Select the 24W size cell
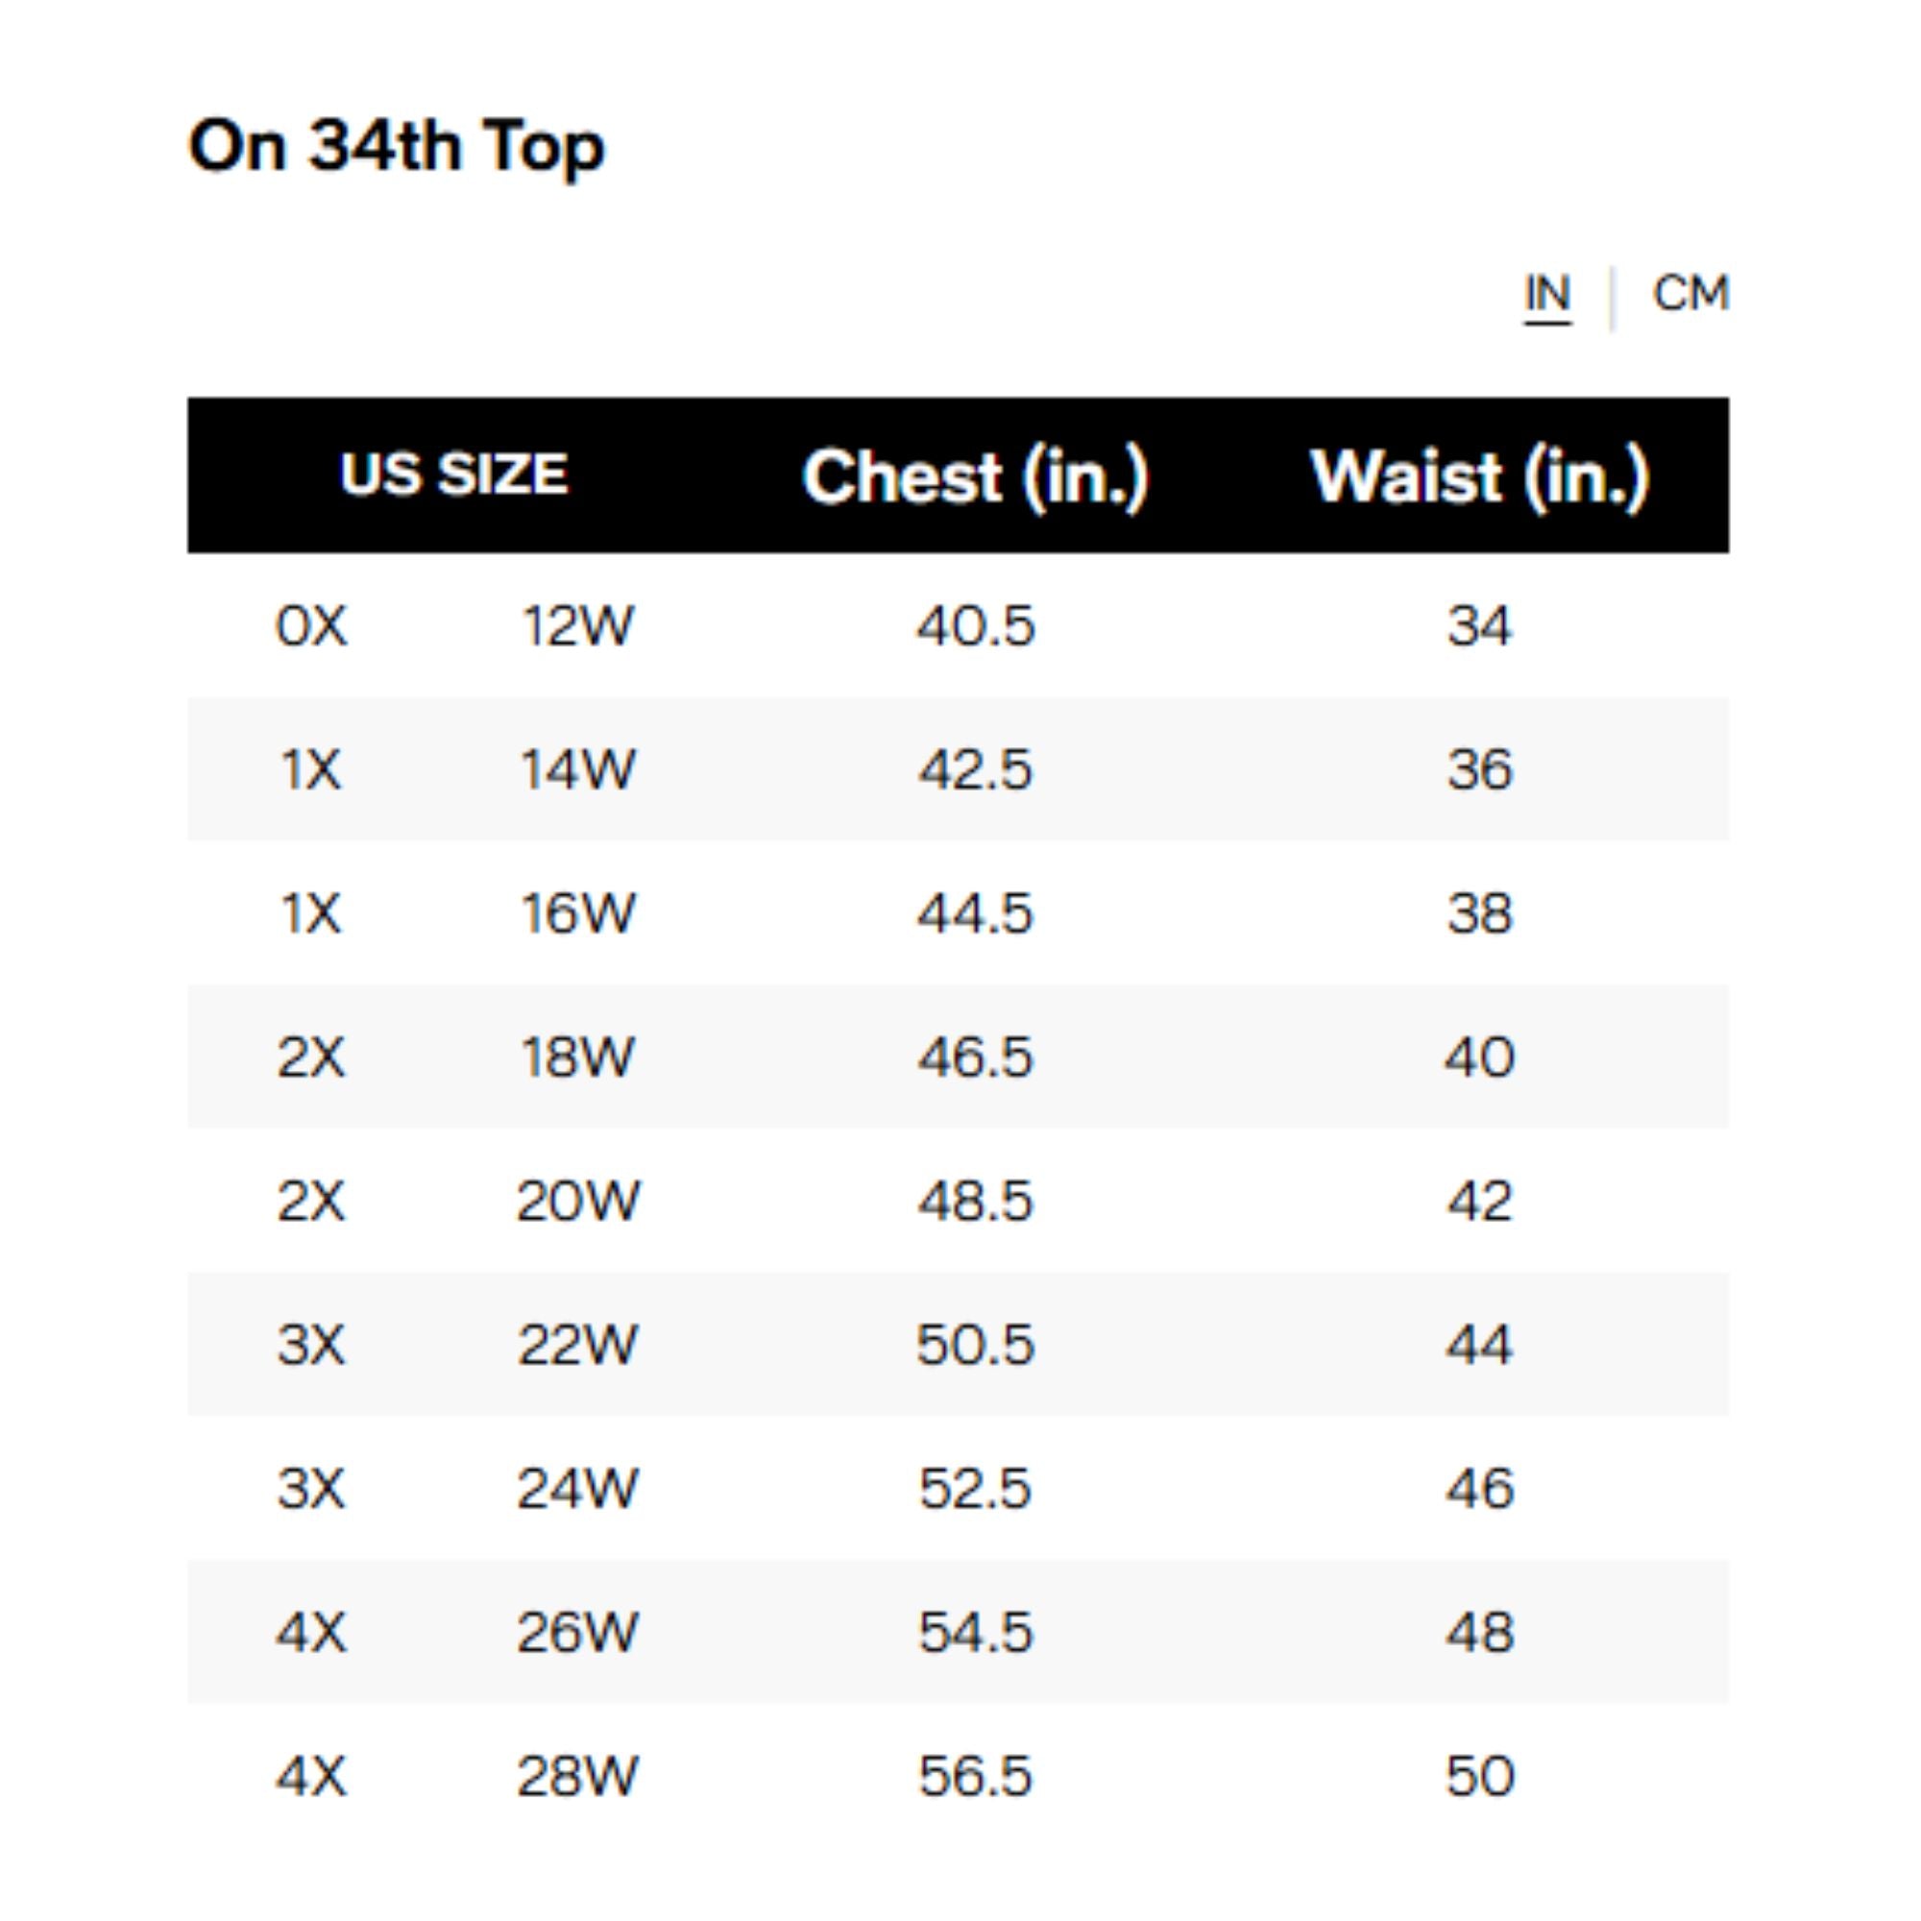 tap(577, 1489)
